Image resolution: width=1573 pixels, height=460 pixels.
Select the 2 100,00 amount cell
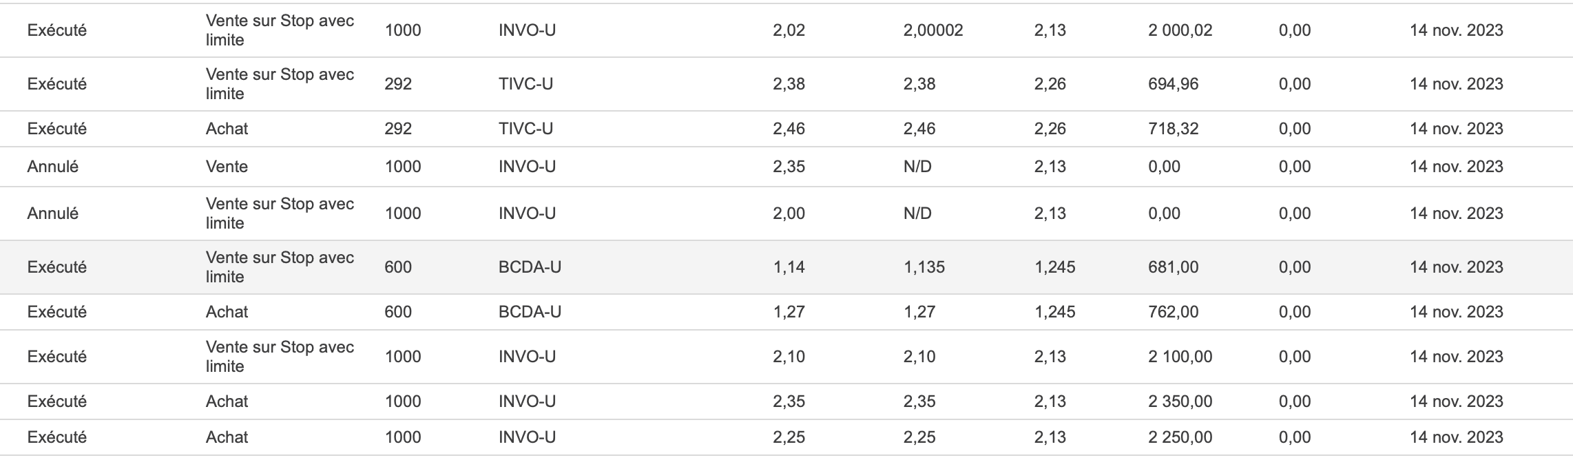pos(1180,357)
